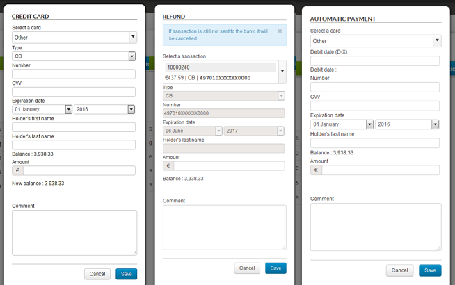This screenshot has height=285, width=455.
Task: Expand the Type dropdown in Credit Card form
Action: pos(74,56)
